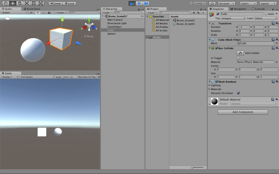
Task: Select the combined Transform tool
Action: click(41, 3)
